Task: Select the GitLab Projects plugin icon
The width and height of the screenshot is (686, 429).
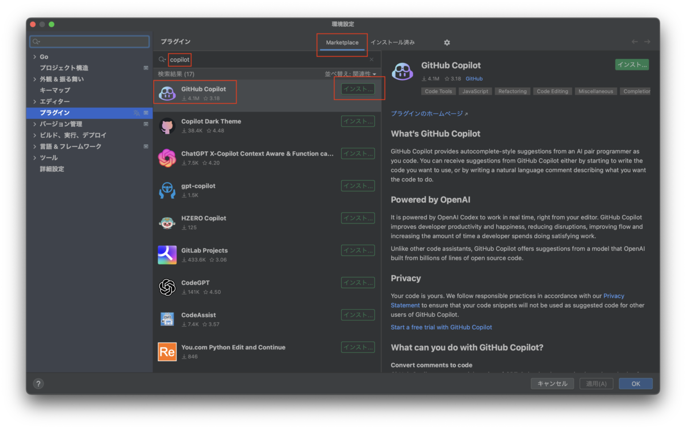Action: click(167, 255)
